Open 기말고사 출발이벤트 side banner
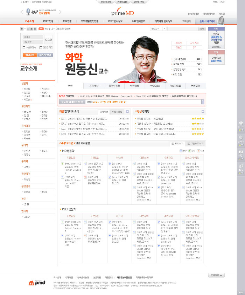The width and height of the screenshot is (245, 295). click(x=216, y=57)
